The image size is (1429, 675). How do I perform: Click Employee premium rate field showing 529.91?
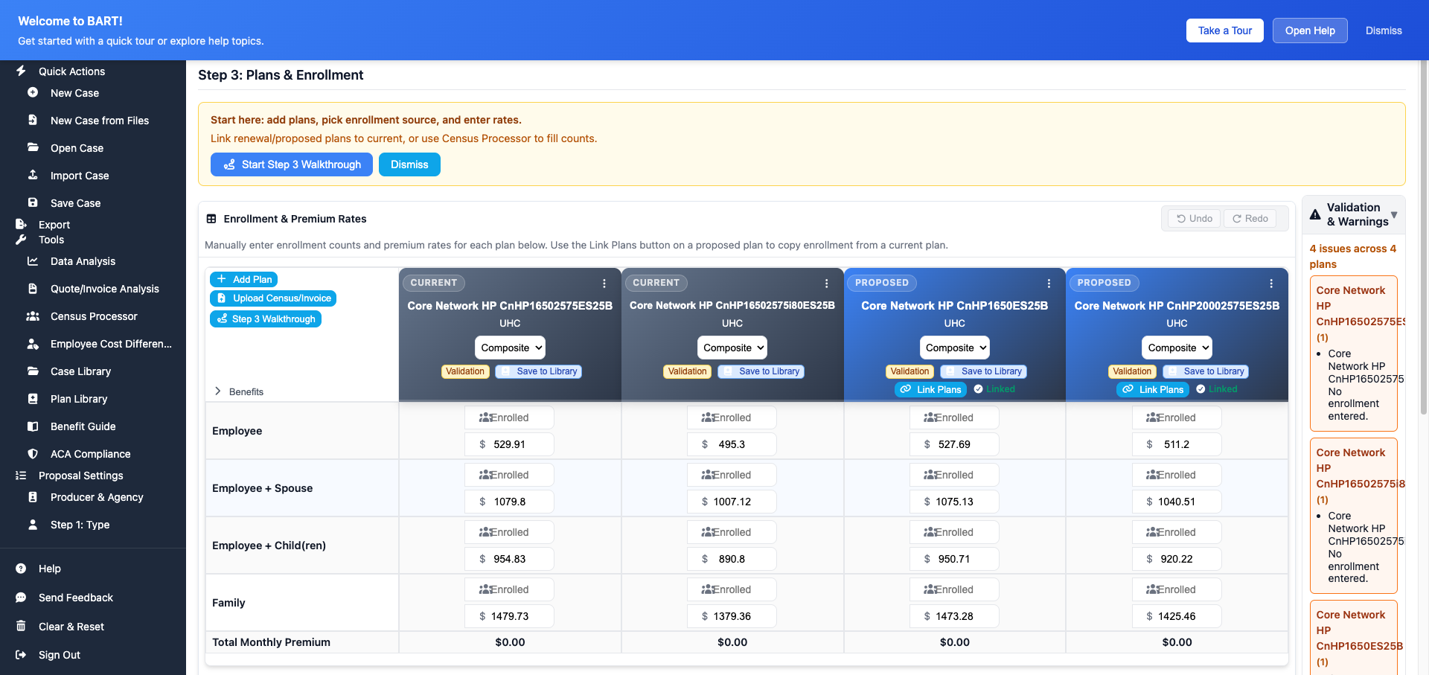click(510, 444)
